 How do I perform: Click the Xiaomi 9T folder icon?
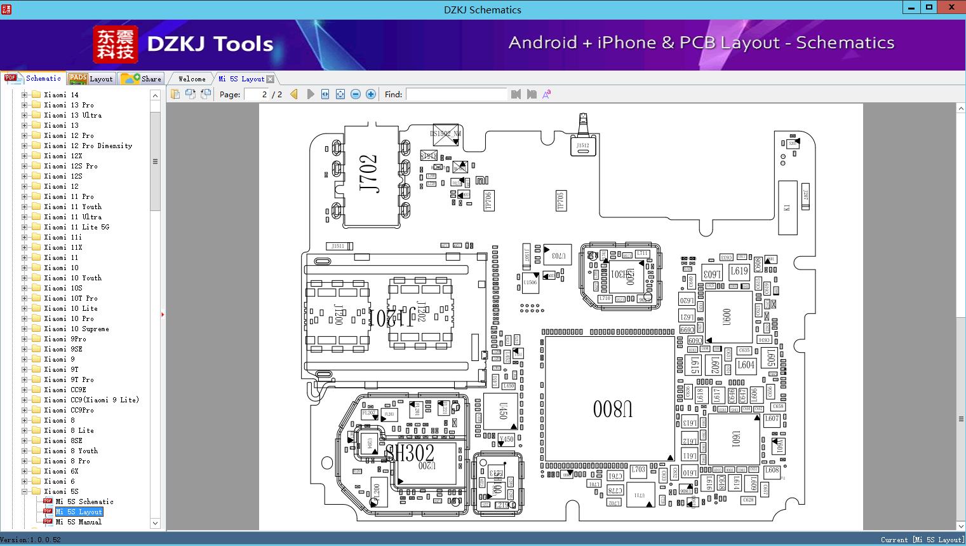click(36, 369)
